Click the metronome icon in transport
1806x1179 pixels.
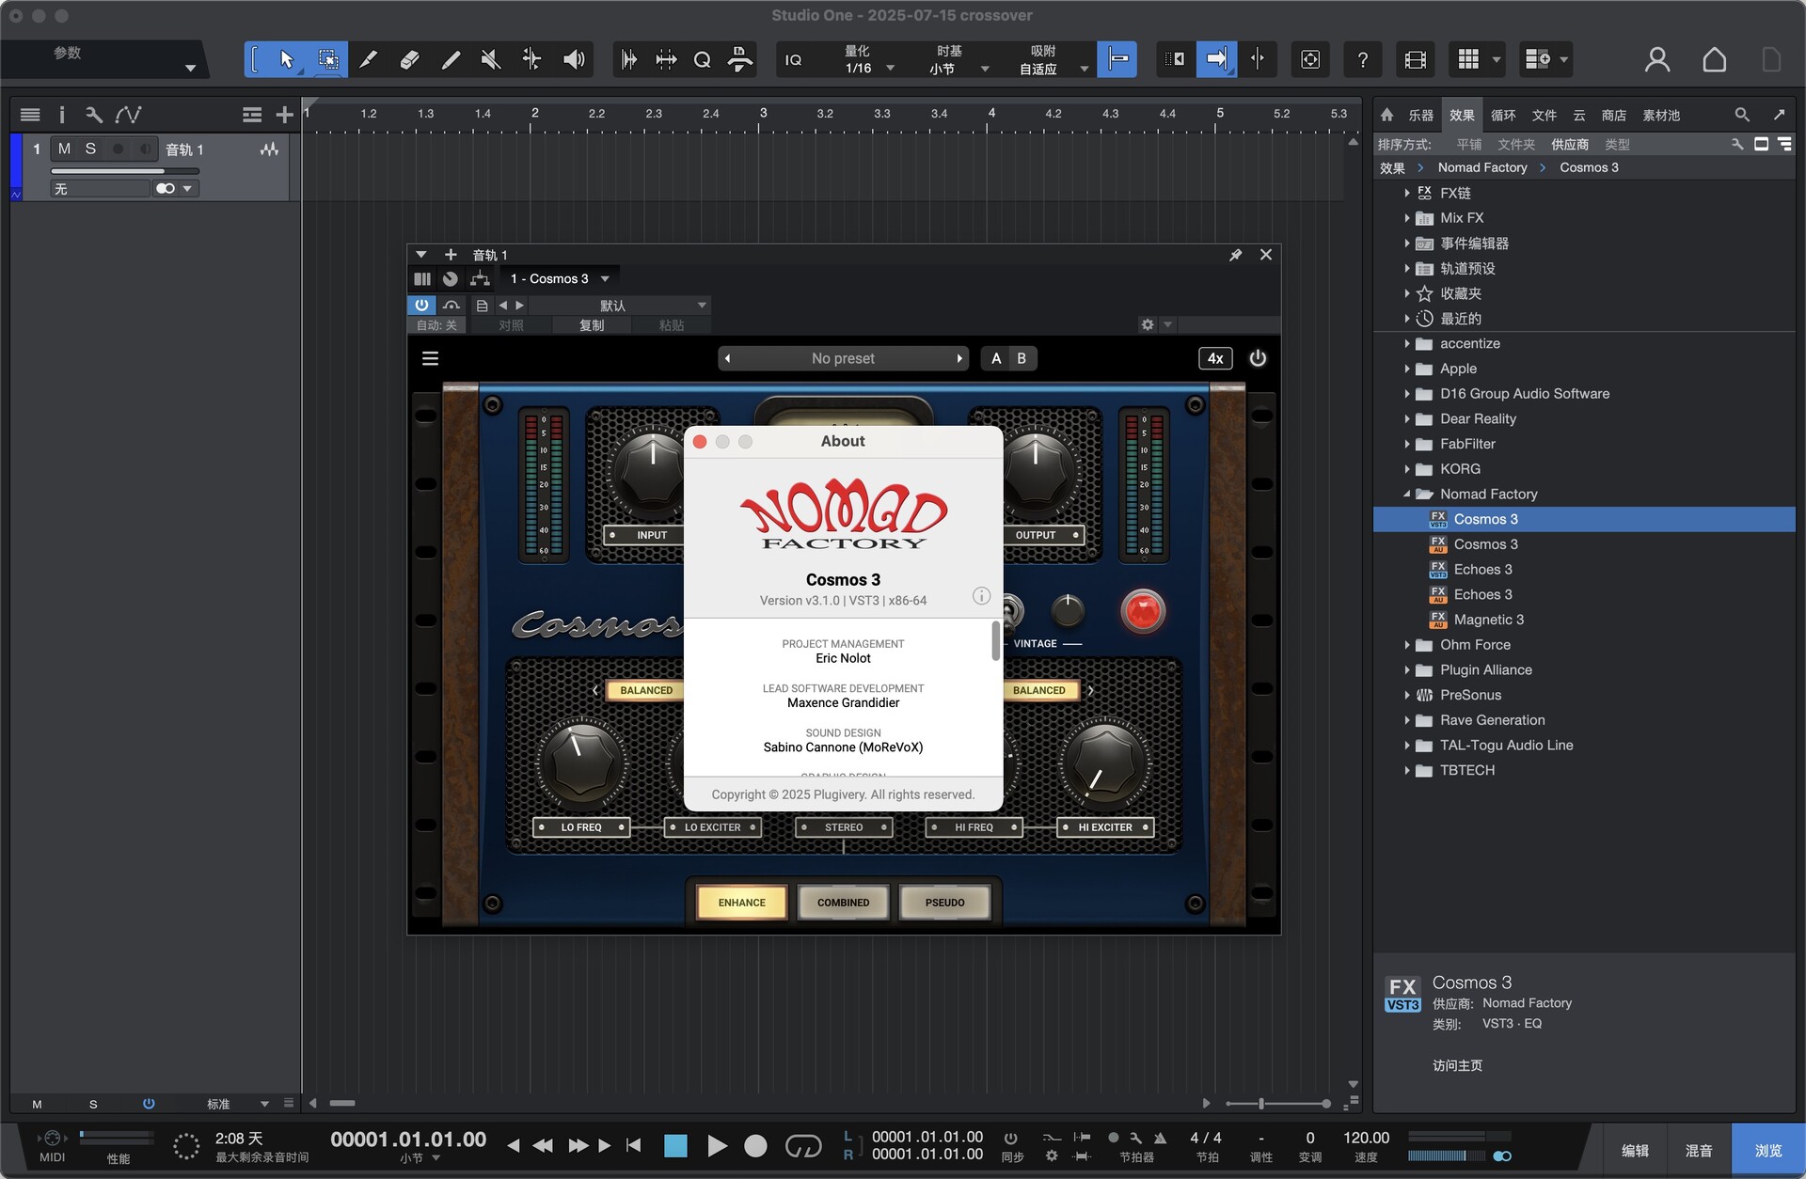point(1160,1138)
